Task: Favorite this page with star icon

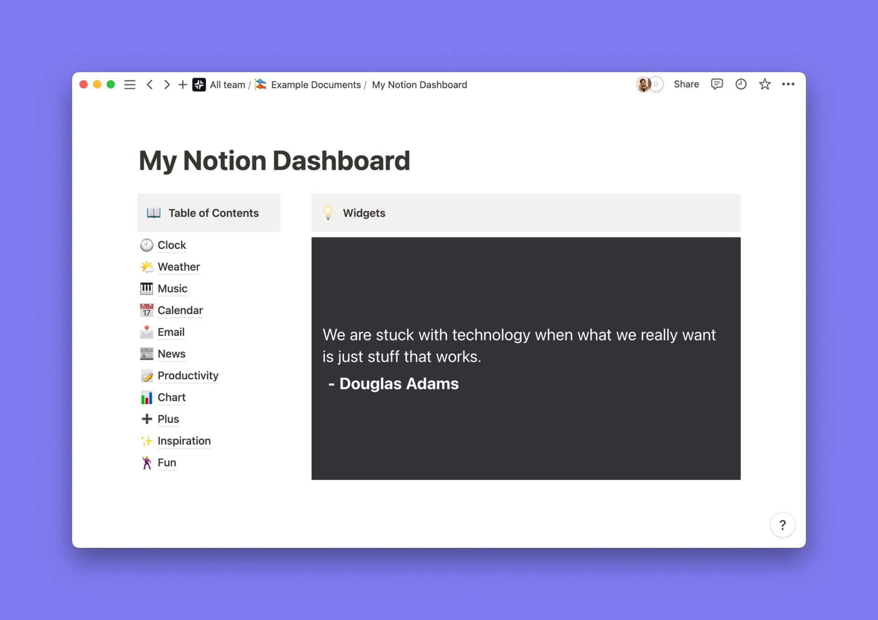Action: coord(765,84)
